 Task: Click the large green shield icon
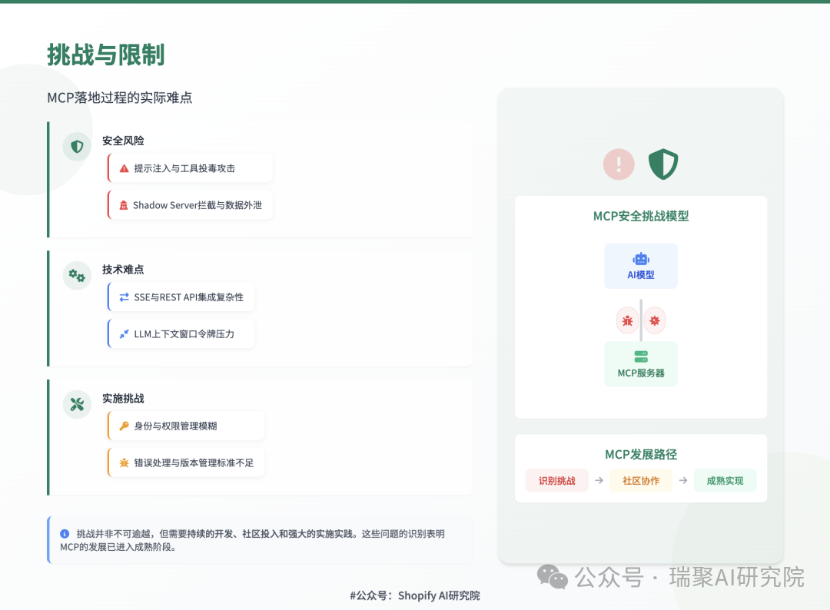click(x=663, y=164)
